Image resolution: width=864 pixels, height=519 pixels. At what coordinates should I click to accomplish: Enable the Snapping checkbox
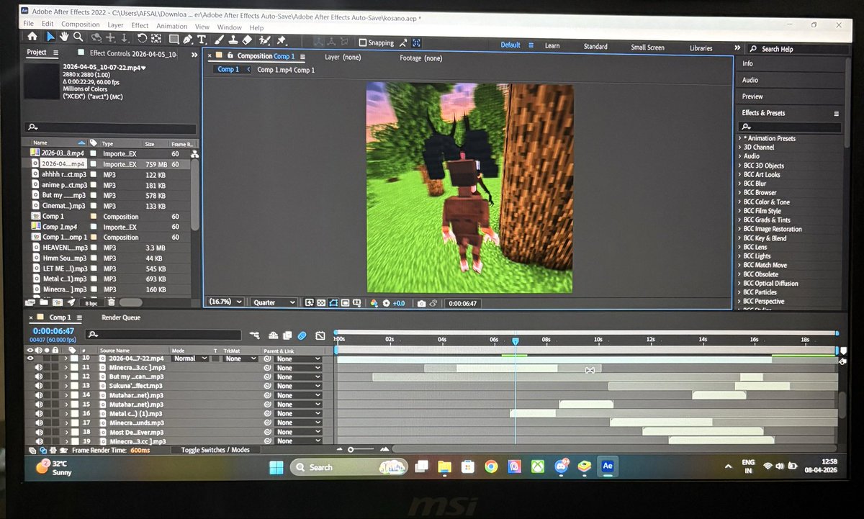(x=363, y=43)
